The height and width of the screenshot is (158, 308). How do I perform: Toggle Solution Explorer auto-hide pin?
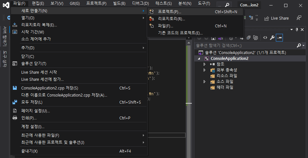(297, 30)
